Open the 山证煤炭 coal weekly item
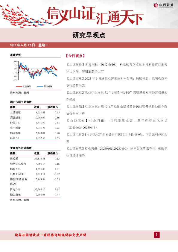The width and height of the screenshot is (178, 252). coord(117,124)
